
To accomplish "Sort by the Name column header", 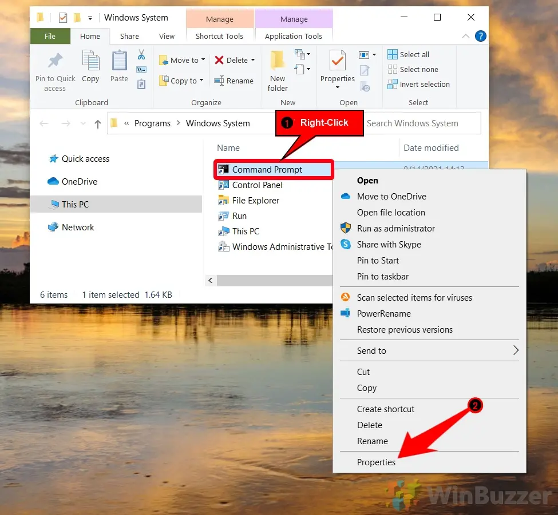I will coord(228,148).
